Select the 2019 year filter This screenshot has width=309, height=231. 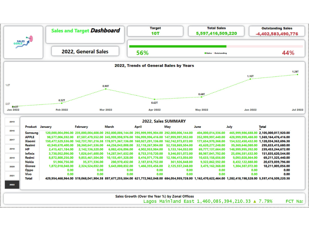(x=12, y=158)
